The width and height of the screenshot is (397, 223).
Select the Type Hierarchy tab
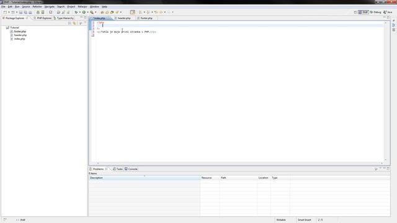pyautogui.click(x=63, y=18)
